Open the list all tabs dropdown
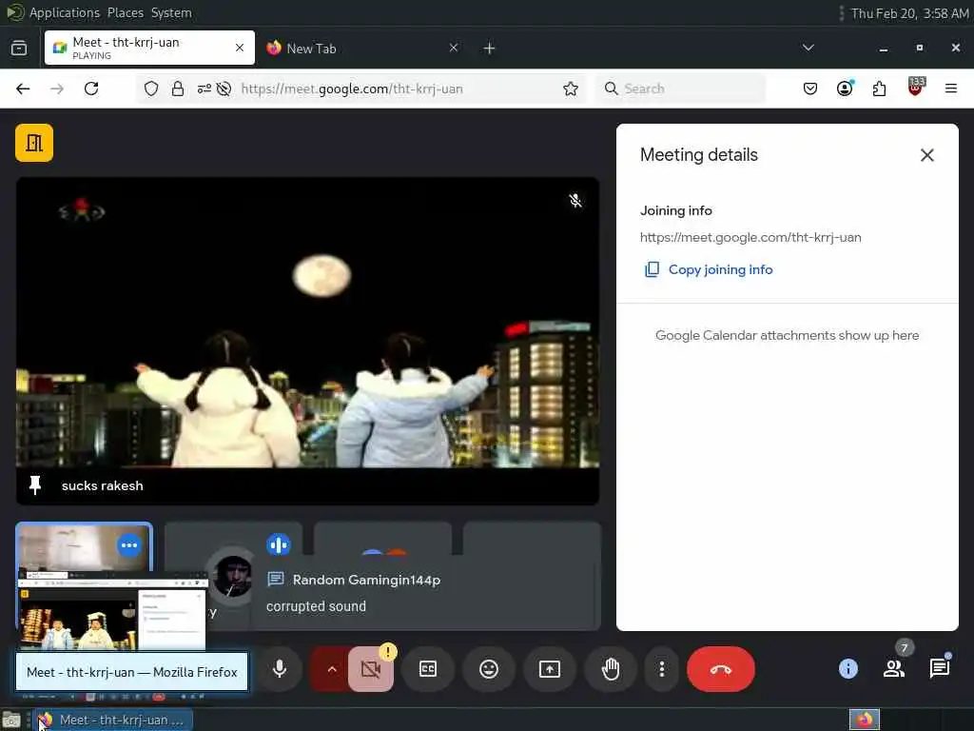This screenshot has height=731, width=974. [808, 48]
